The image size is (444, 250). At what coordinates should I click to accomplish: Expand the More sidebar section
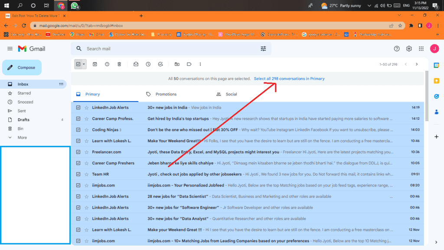(22, 138)
